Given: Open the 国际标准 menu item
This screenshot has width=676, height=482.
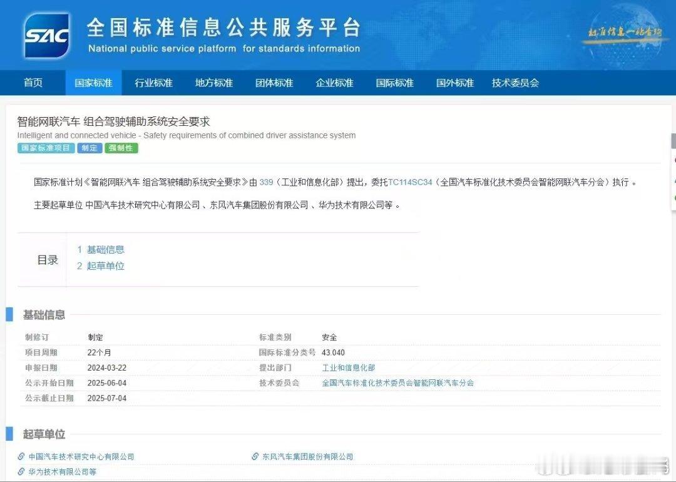Looking at the screenshot, I should [x=394, y=83].
